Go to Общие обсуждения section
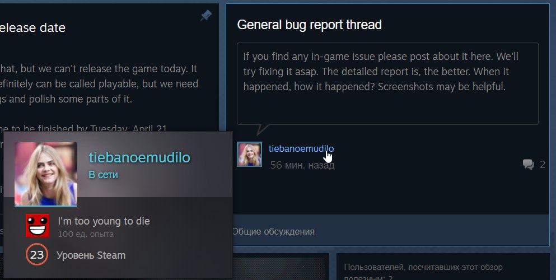Viewport: 556px width, 280px height. tap(273, 231)
